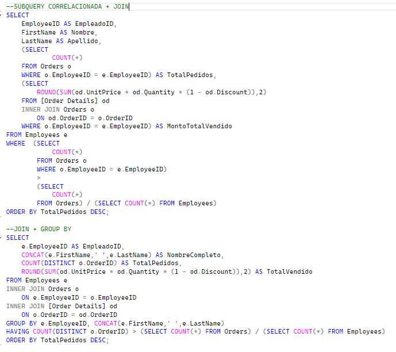The width and height of the screenshot is (396, 352).
Task: Click the comment '--JOIN + GROUP BY'
Action: (39, 229)
